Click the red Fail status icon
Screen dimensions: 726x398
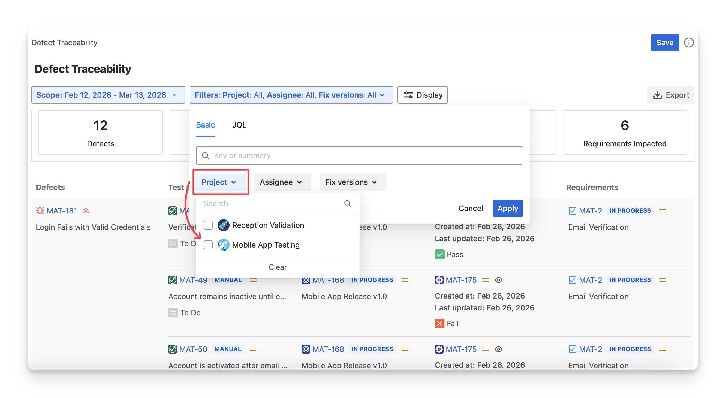pos(439,324)
